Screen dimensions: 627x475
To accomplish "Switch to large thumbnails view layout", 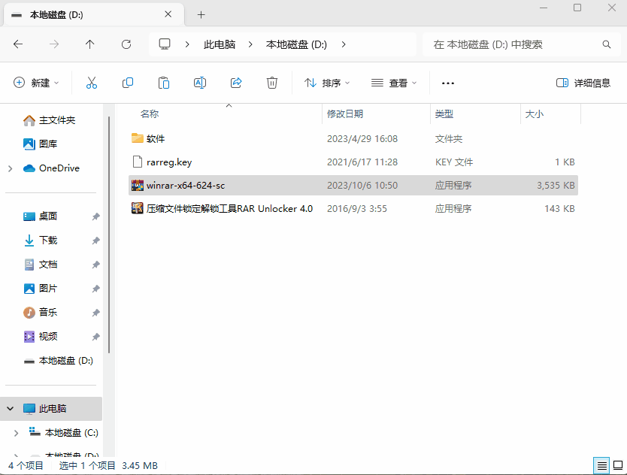I will 618,466.
